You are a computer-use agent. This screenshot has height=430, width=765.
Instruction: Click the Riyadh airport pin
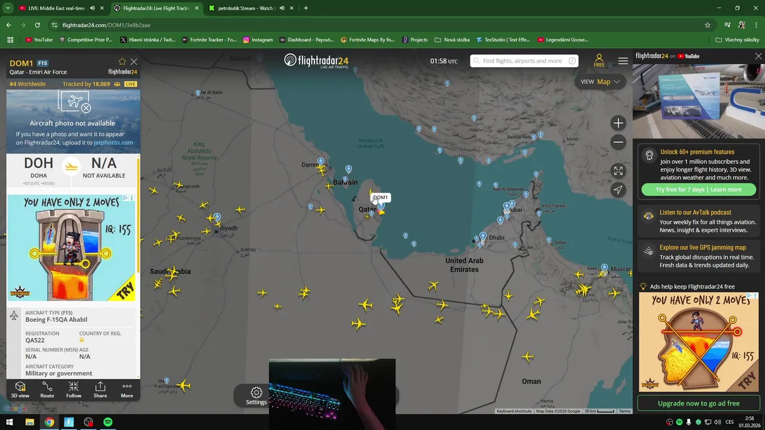(217, 218)
